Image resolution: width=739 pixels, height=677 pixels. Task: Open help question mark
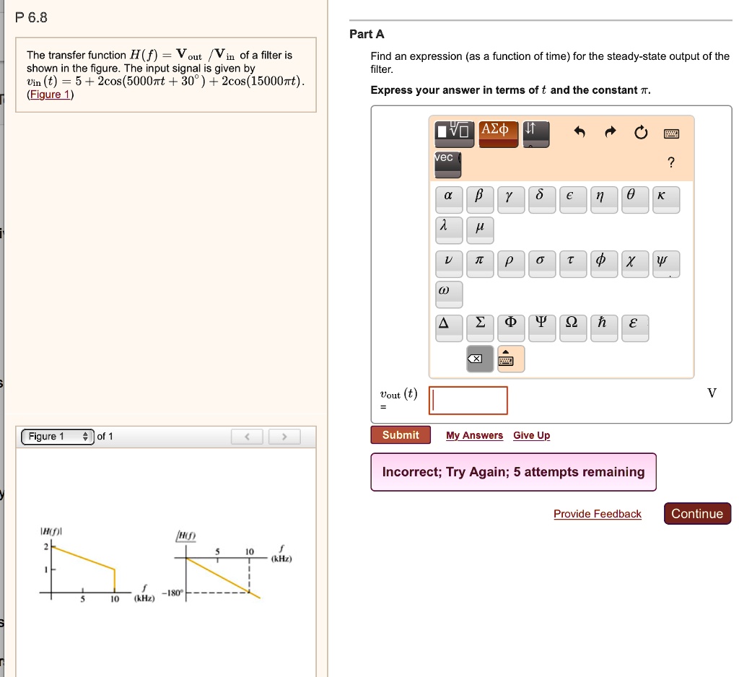(671, 162)
